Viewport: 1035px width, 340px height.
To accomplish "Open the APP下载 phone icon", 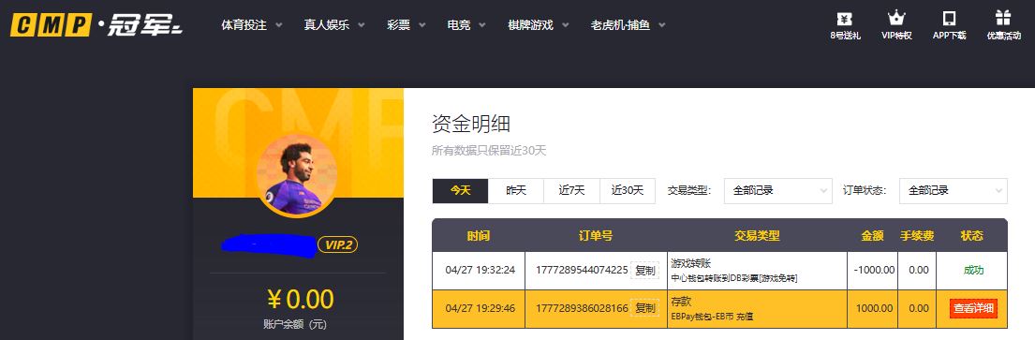I will [949, 19].
